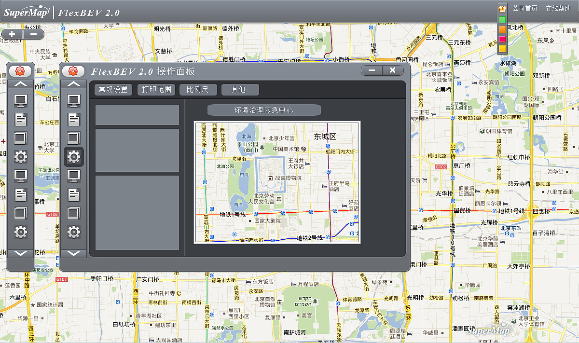Select the highlighted gear icon in the second sidebar
Image resolution: width=579 pixels, height=343 pixels.
(74, 157)
